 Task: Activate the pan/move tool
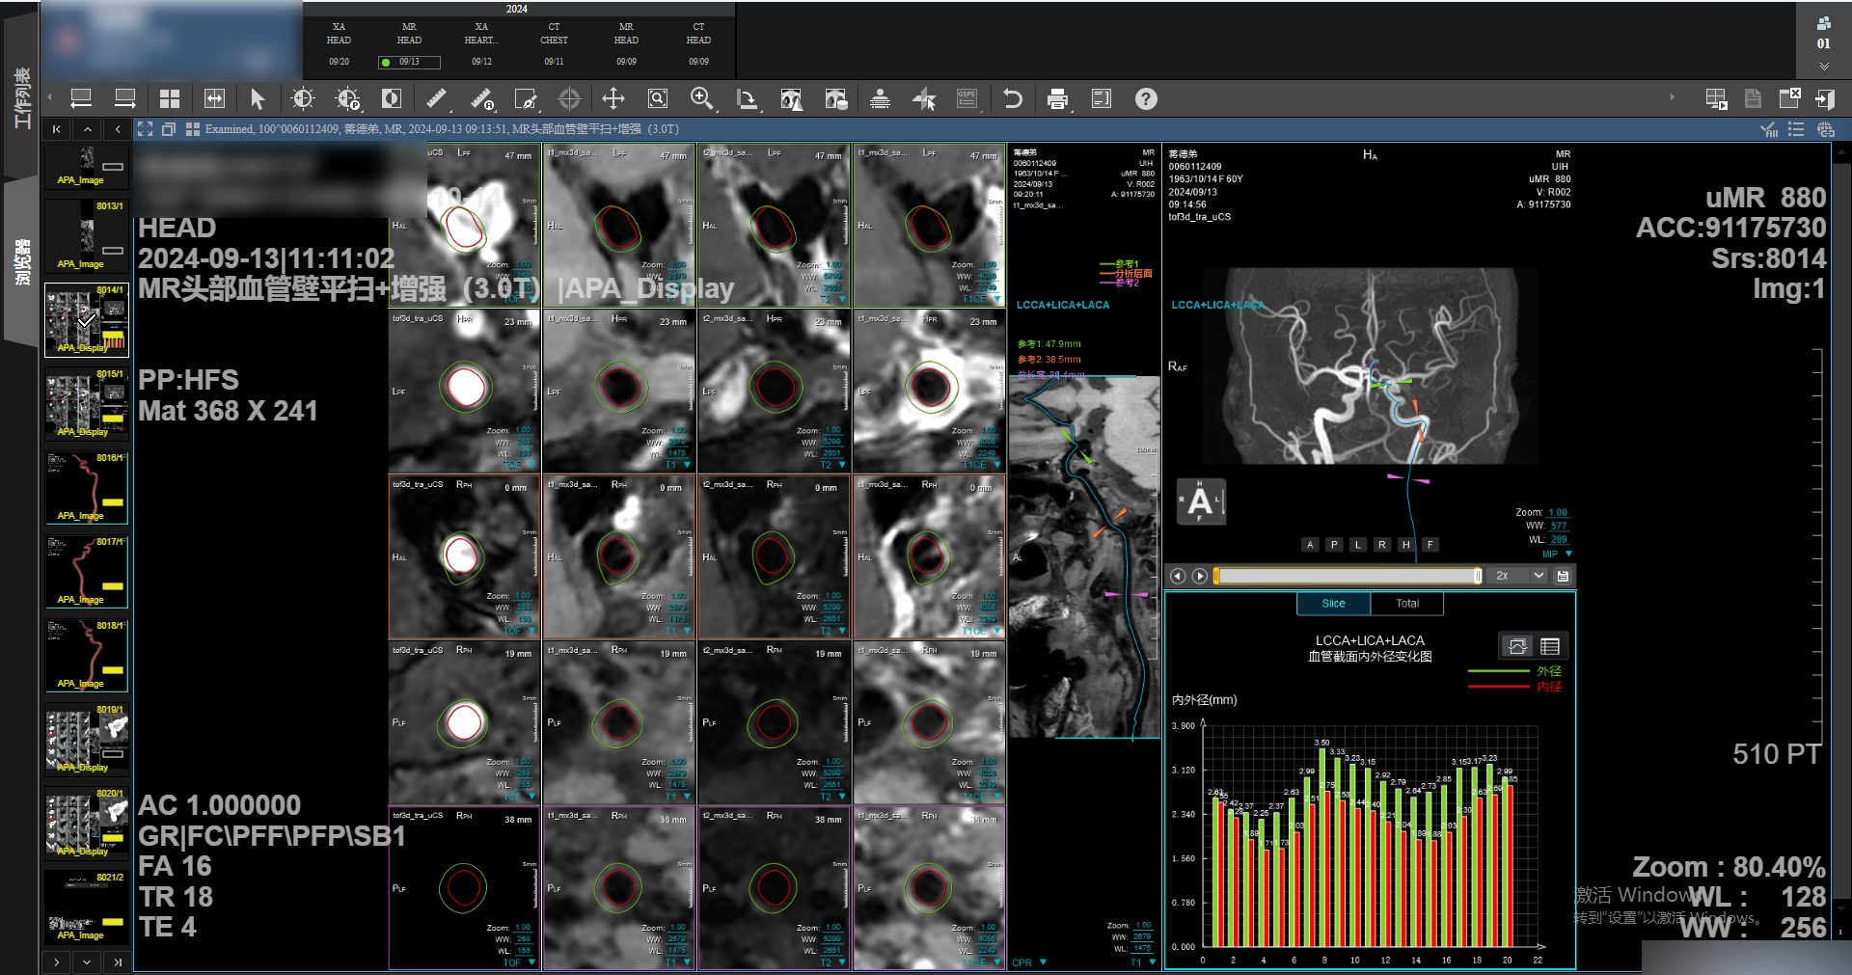(x=613, y=99)
